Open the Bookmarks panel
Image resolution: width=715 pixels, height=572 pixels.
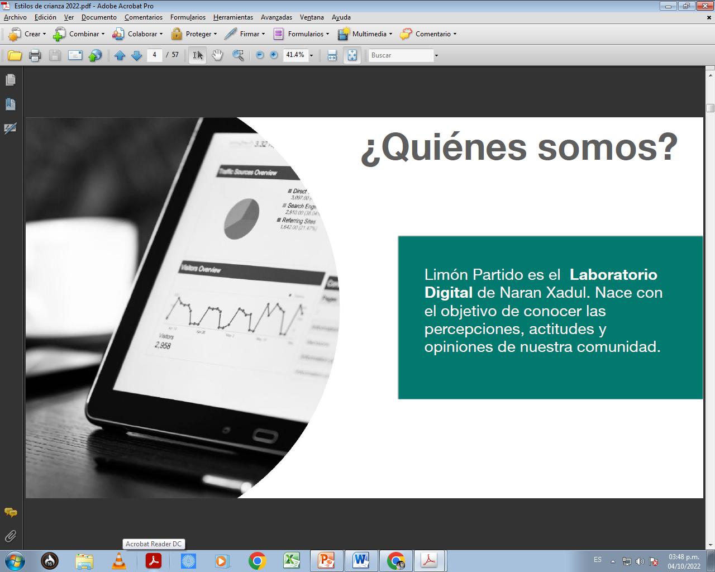(10, 104)
